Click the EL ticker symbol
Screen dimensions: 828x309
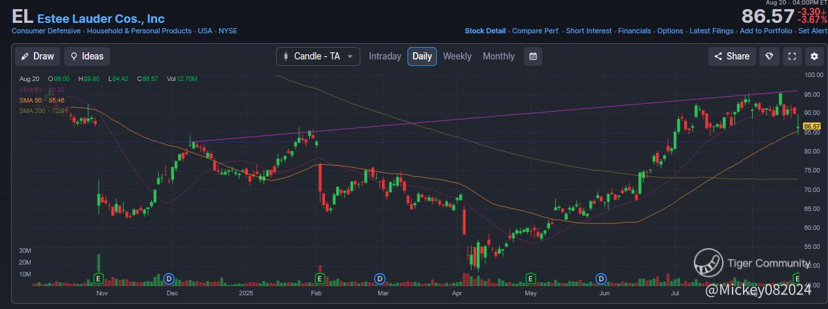23,18
